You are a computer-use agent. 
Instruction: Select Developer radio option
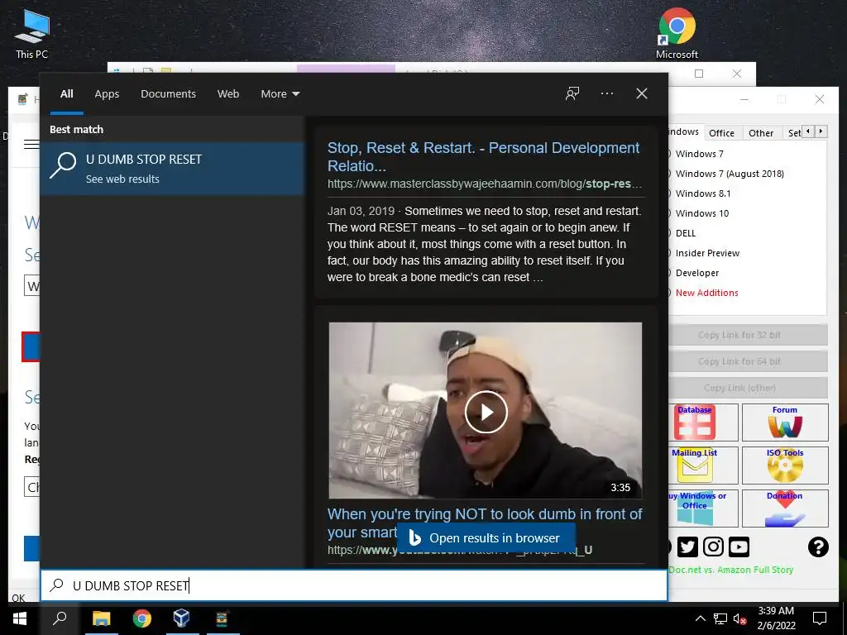pos(694,273)
